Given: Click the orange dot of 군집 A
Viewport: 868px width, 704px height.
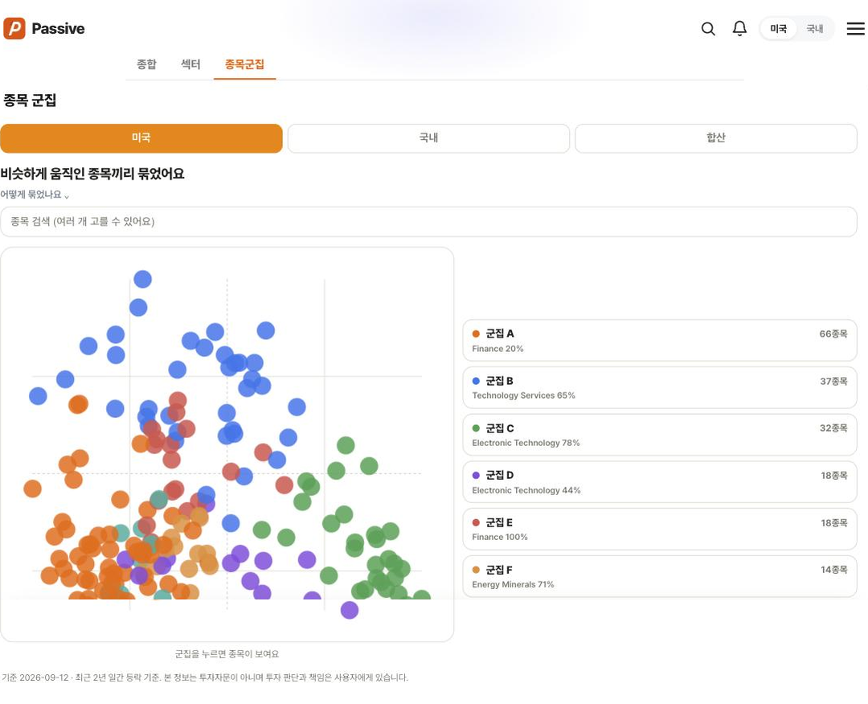Looking at the screenshot, I should tap(476, 334).
